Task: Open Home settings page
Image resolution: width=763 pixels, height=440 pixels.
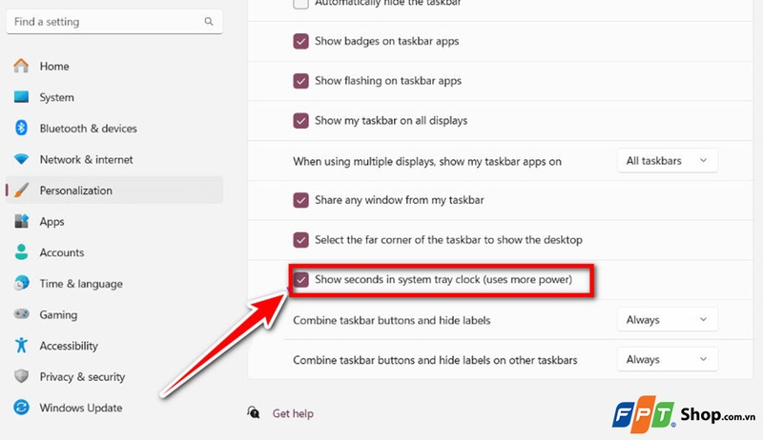Action: (x=113, y=66)
